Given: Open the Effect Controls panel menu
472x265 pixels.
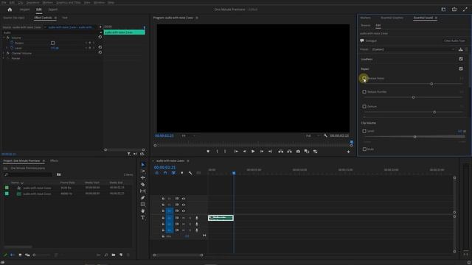Looking at the screenshot, I should (x=55, y=18).
